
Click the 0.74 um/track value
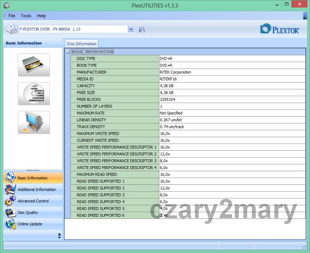tap(172, 127)
